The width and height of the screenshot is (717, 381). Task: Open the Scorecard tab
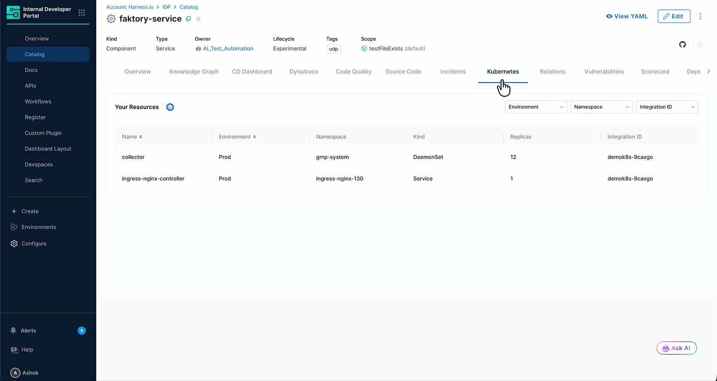pos(655,71)
